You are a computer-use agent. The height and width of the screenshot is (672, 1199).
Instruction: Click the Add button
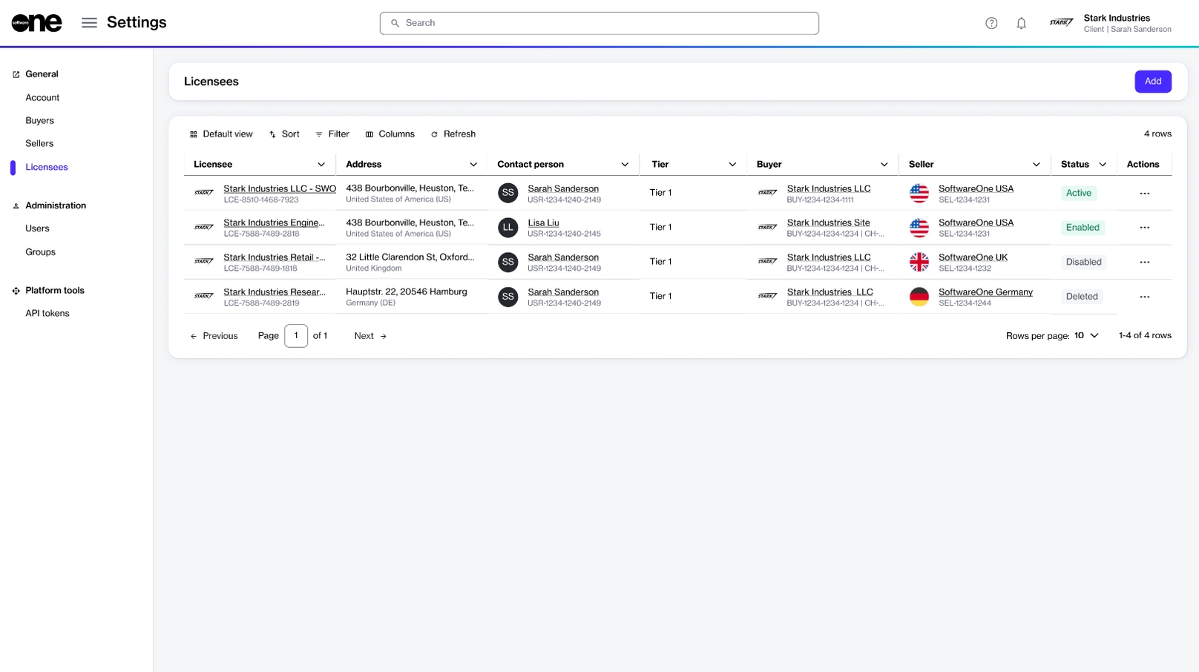[x=1152, y=82]
